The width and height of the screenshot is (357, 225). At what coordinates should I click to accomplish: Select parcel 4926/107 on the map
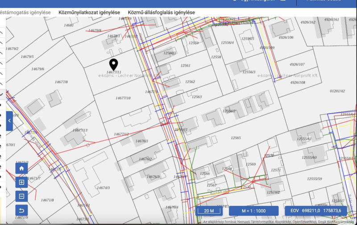point(297,65)
